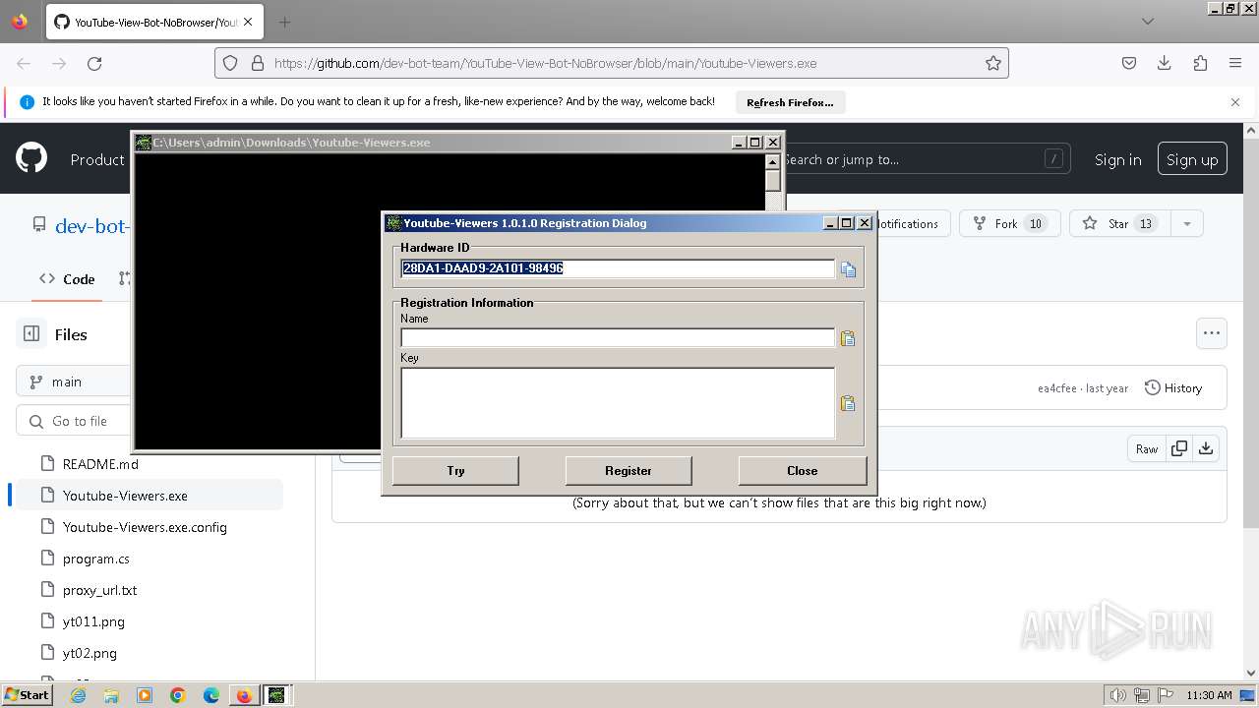This screenshot has width=1259, height=708.
Task: Click the Try button
Action: pos(455,471)
